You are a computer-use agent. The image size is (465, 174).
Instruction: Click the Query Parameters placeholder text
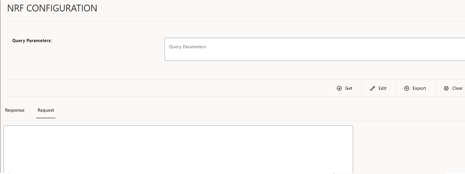click(x=187, y=47)
